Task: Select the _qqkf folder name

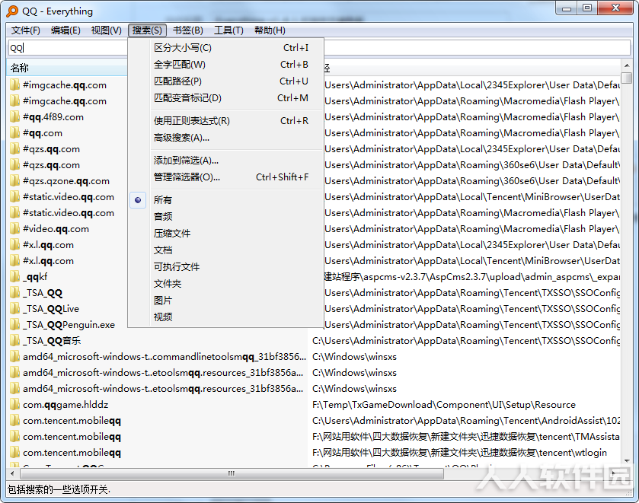Action: [x=35, y=277]
